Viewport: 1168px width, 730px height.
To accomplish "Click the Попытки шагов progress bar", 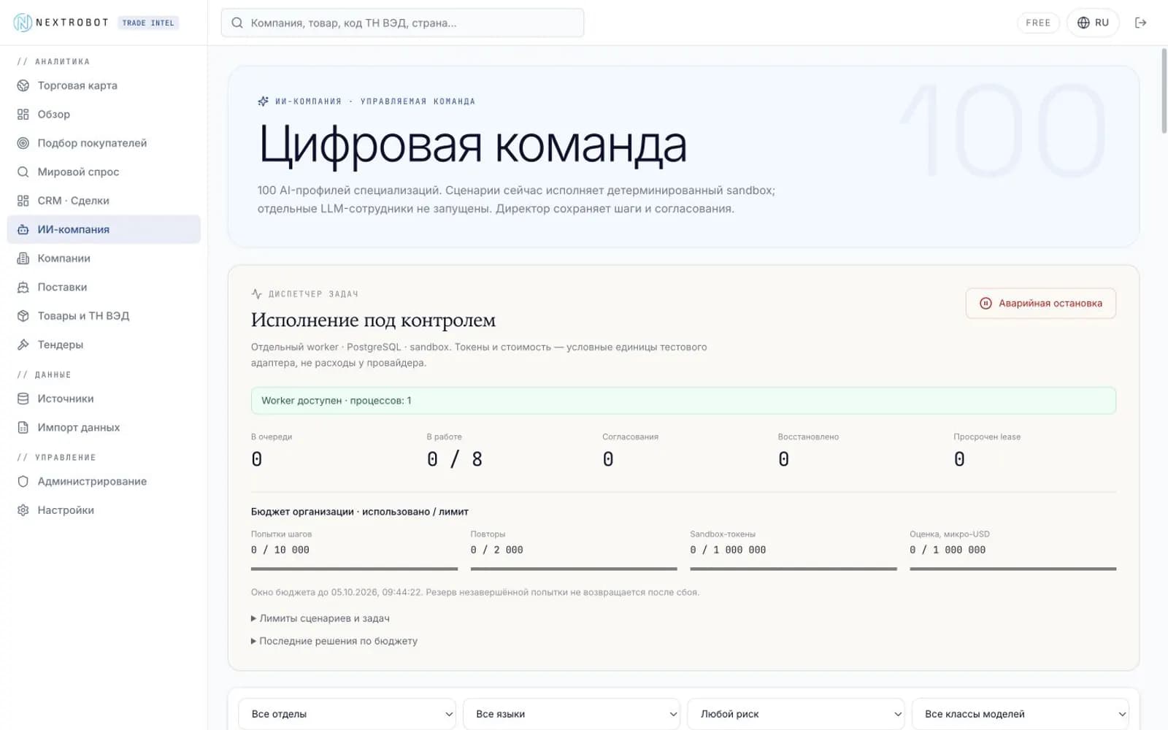I will (354, 569).
